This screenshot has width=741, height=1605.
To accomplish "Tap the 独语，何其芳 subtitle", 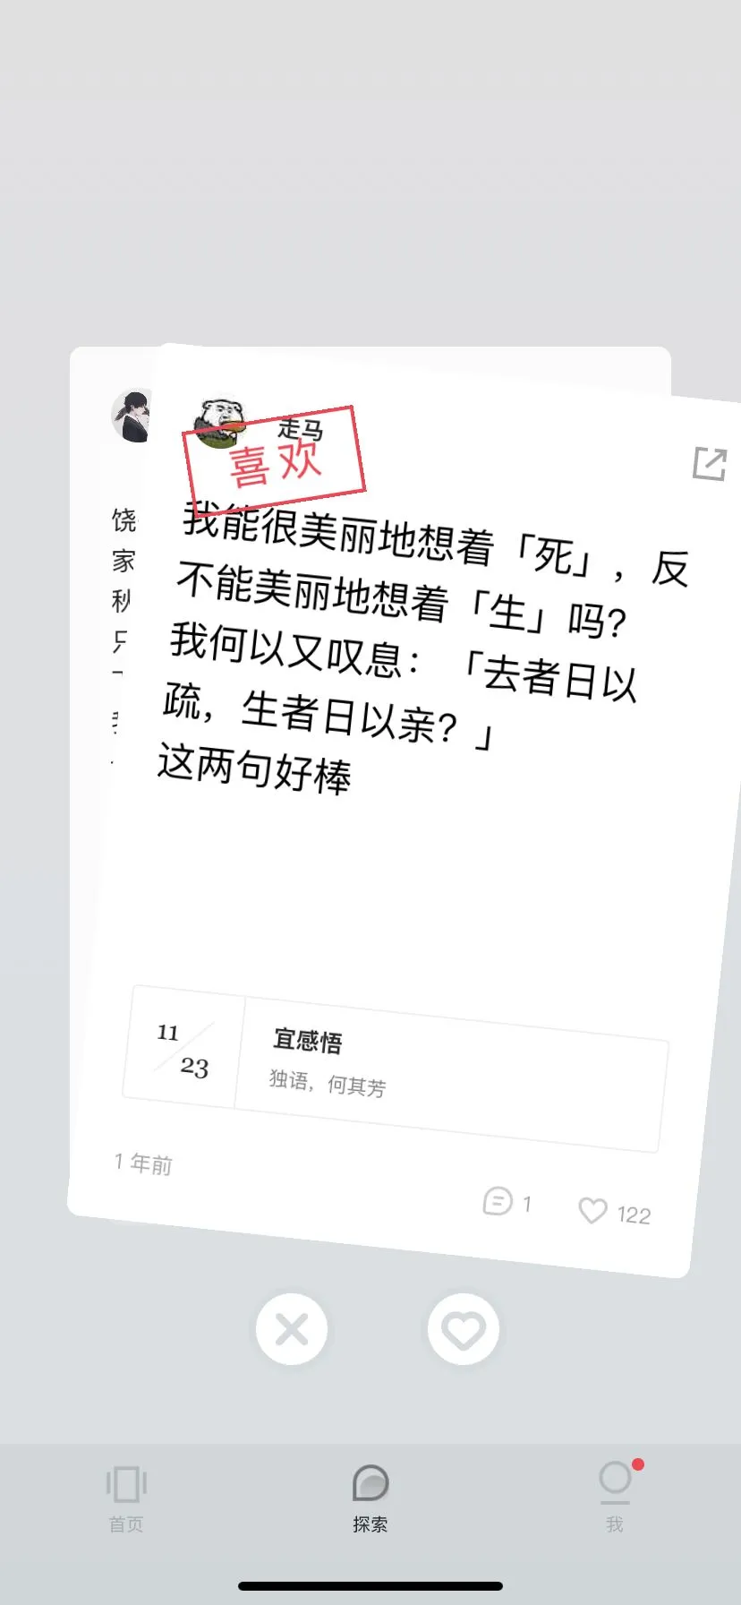I will coord(328,1083).
